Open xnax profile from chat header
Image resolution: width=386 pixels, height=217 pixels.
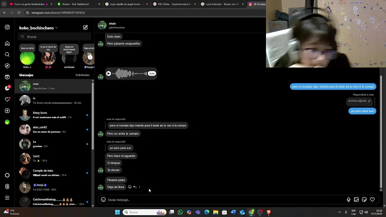point(112,25)
